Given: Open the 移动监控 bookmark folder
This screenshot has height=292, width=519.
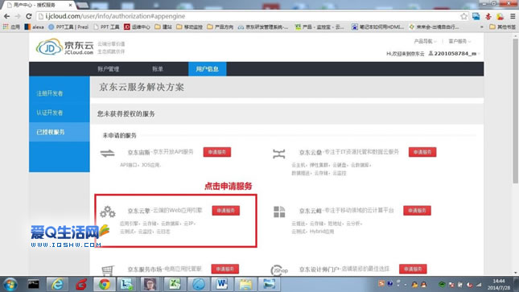Looking at the screenshot, I should tap(189, 27).
